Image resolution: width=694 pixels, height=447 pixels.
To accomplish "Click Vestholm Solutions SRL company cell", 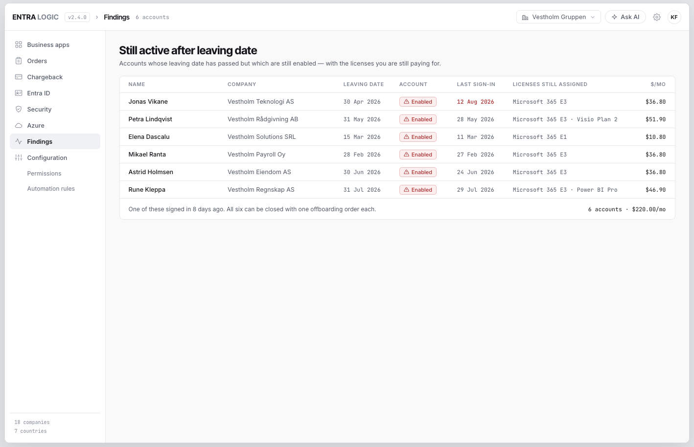I will point(262,137).
